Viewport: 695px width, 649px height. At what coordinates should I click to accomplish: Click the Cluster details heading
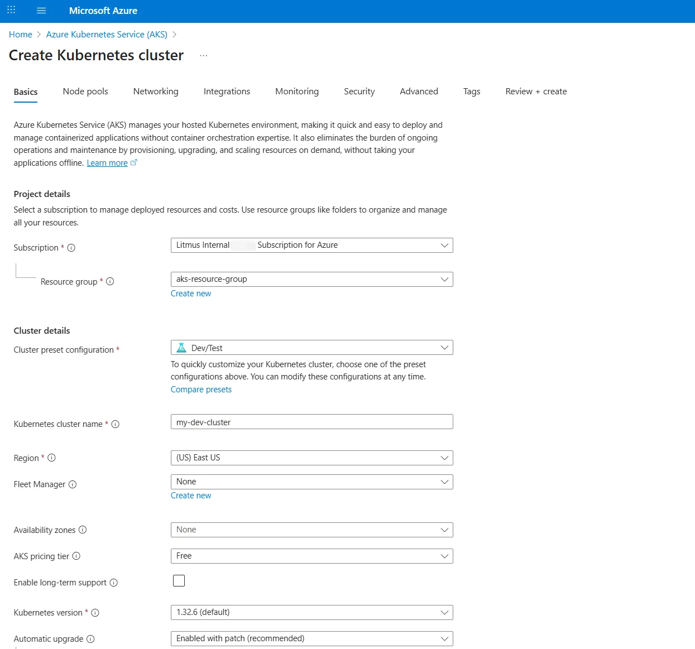click(42, 331)
